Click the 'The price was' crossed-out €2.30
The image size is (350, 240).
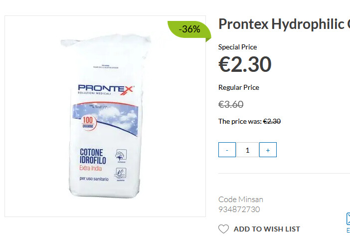(272, 121)
